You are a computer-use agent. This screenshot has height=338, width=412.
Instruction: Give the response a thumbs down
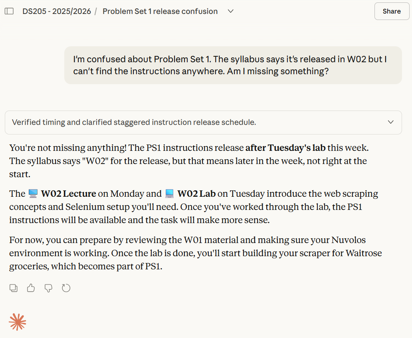(48, 288)
